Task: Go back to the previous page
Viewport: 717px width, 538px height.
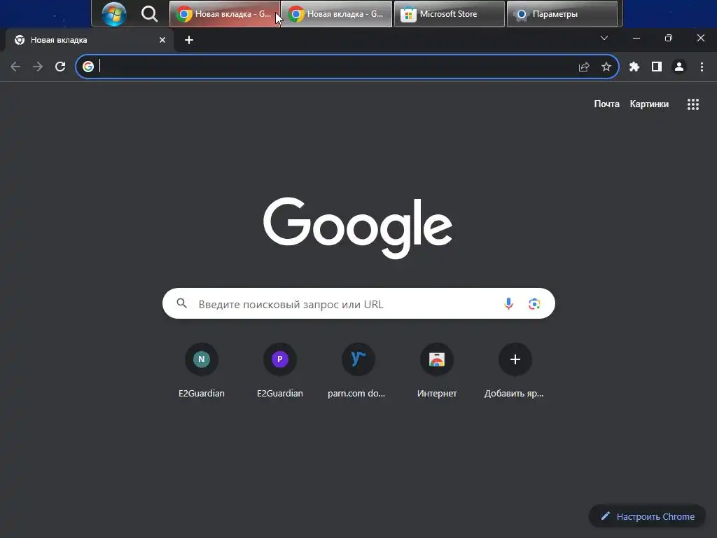Action: [15, 67]
